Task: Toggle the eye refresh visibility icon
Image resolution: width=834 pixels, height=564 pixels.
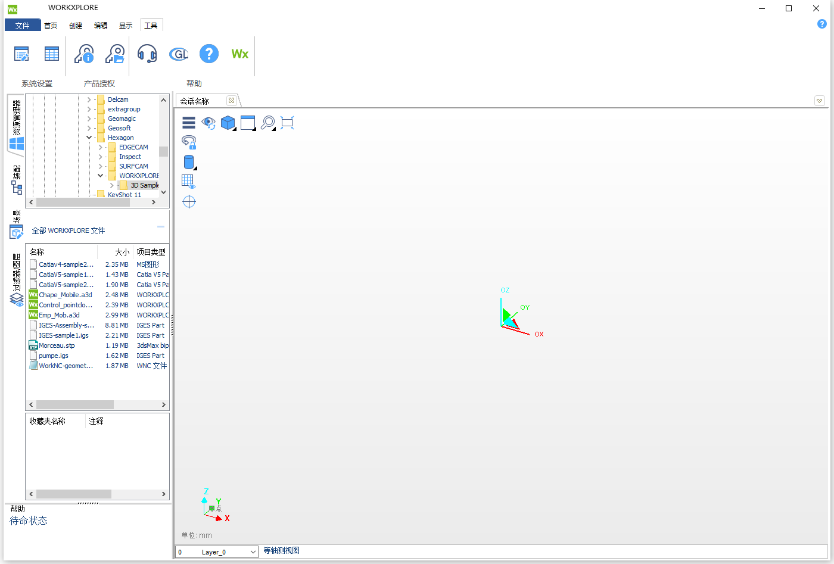Action: pos(208,123)
